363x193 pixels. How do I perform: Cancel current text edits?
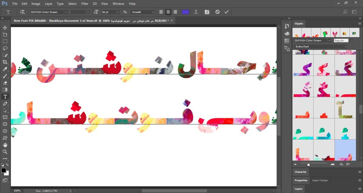pyautogui.click(x=217, y=12)
